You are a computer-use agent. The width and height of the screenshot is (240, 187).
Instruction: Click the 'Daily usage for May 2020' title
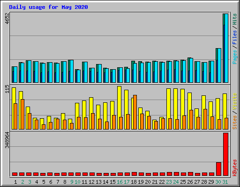[48, 7]
